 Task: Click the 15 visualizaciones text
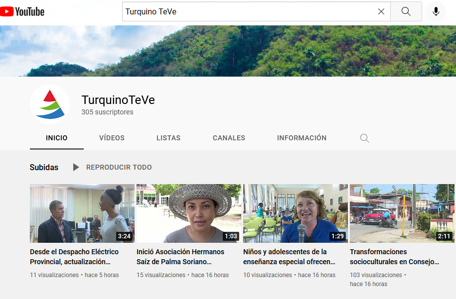pos(161,275)
